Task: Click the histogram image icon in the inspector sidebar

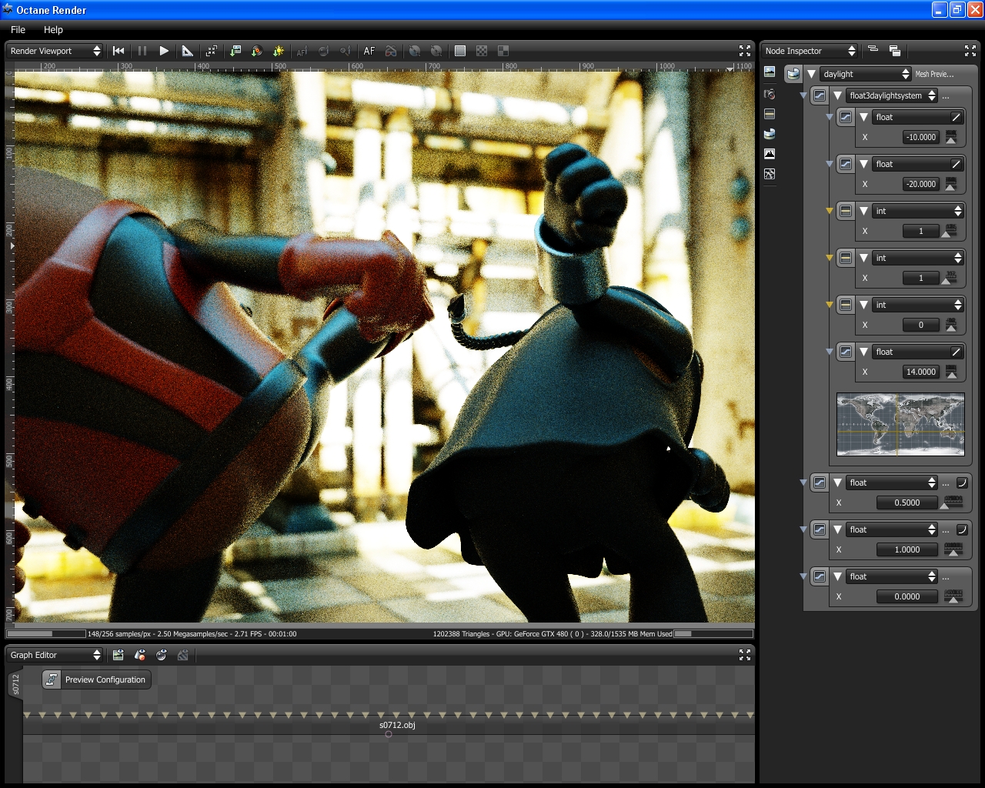Action: coord(770,154)
